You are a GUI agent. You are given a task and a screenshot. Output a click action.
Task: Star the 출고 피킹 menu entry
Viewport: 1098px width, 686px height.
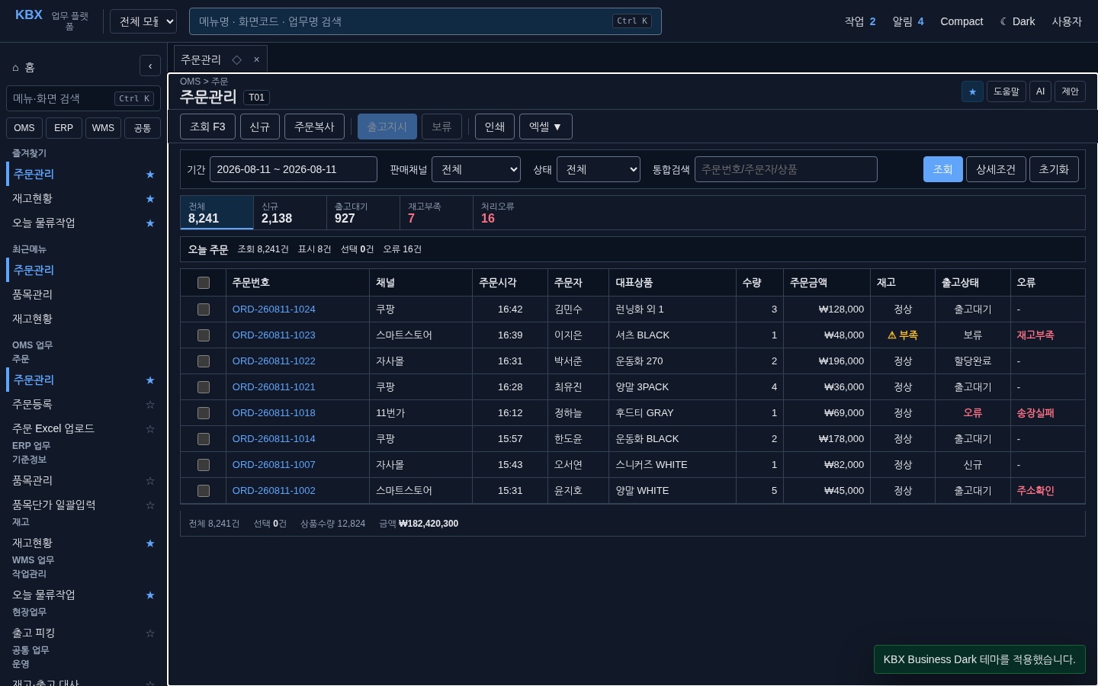pyautogui.click(x=150, y=633)
